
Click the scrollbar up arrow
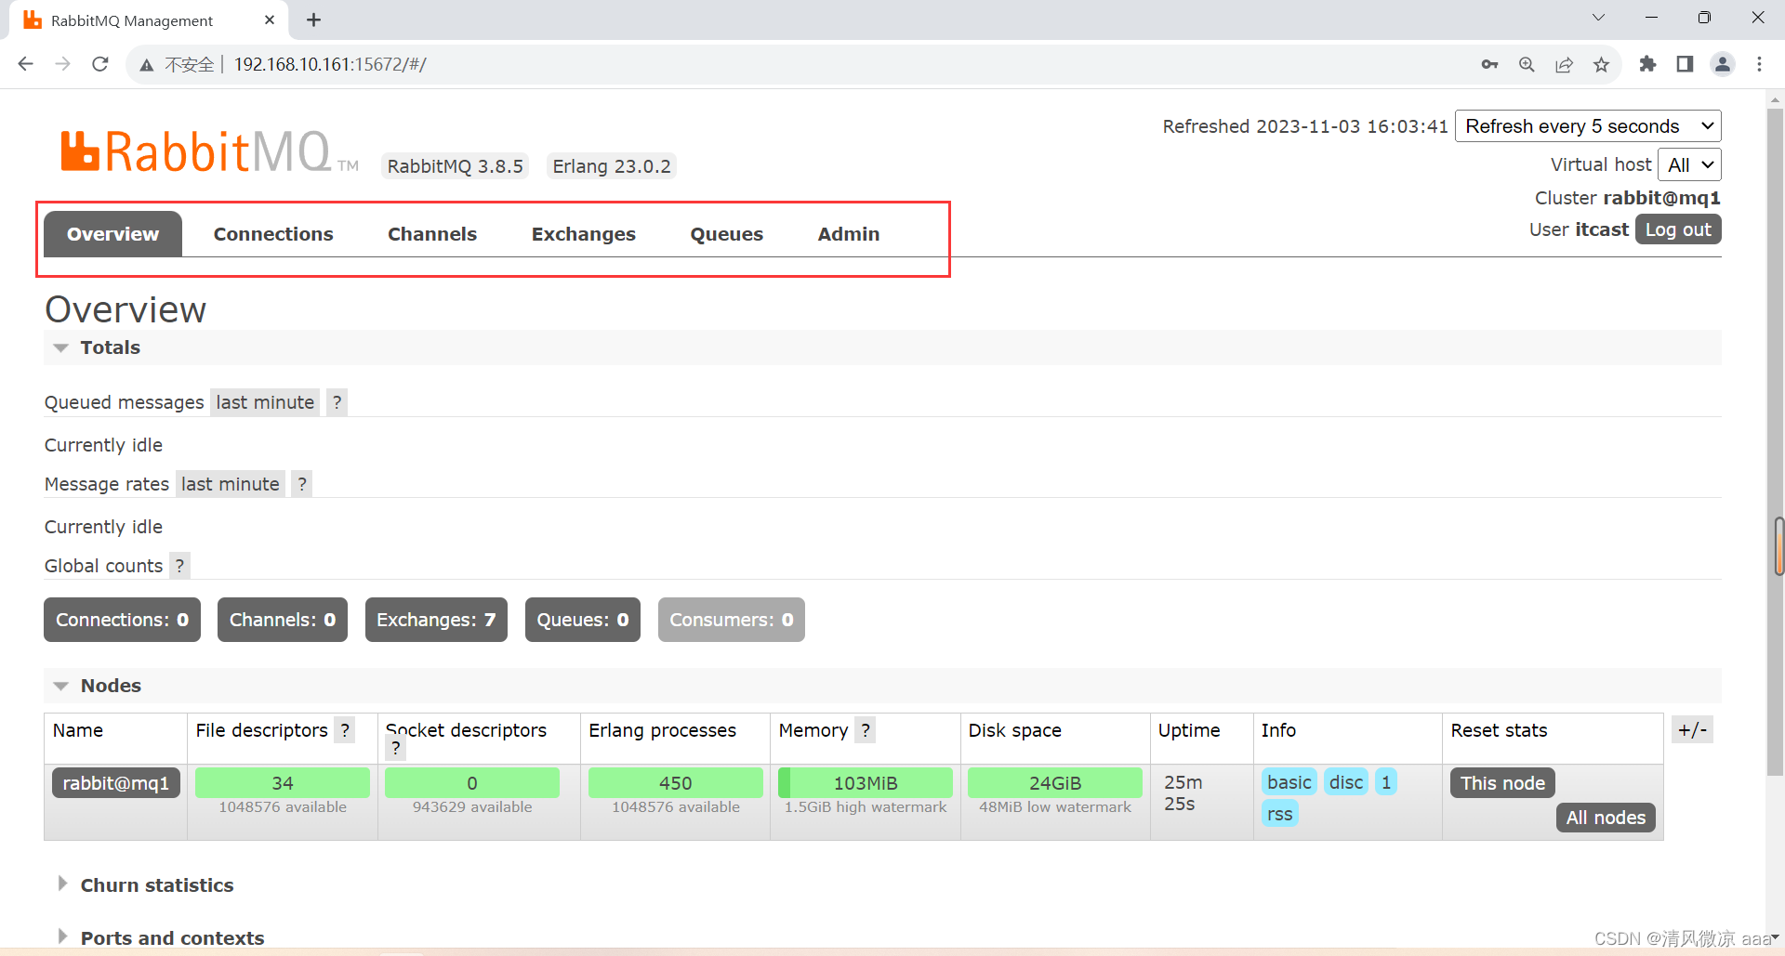1776,99
